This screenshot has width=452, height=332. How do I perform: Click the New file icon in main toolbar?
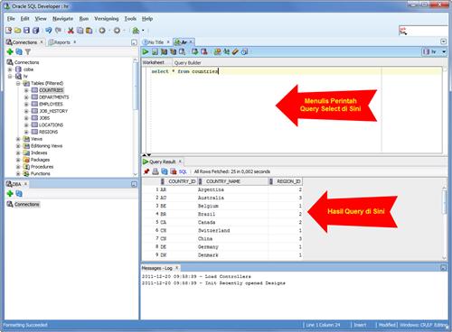[8, 31]
